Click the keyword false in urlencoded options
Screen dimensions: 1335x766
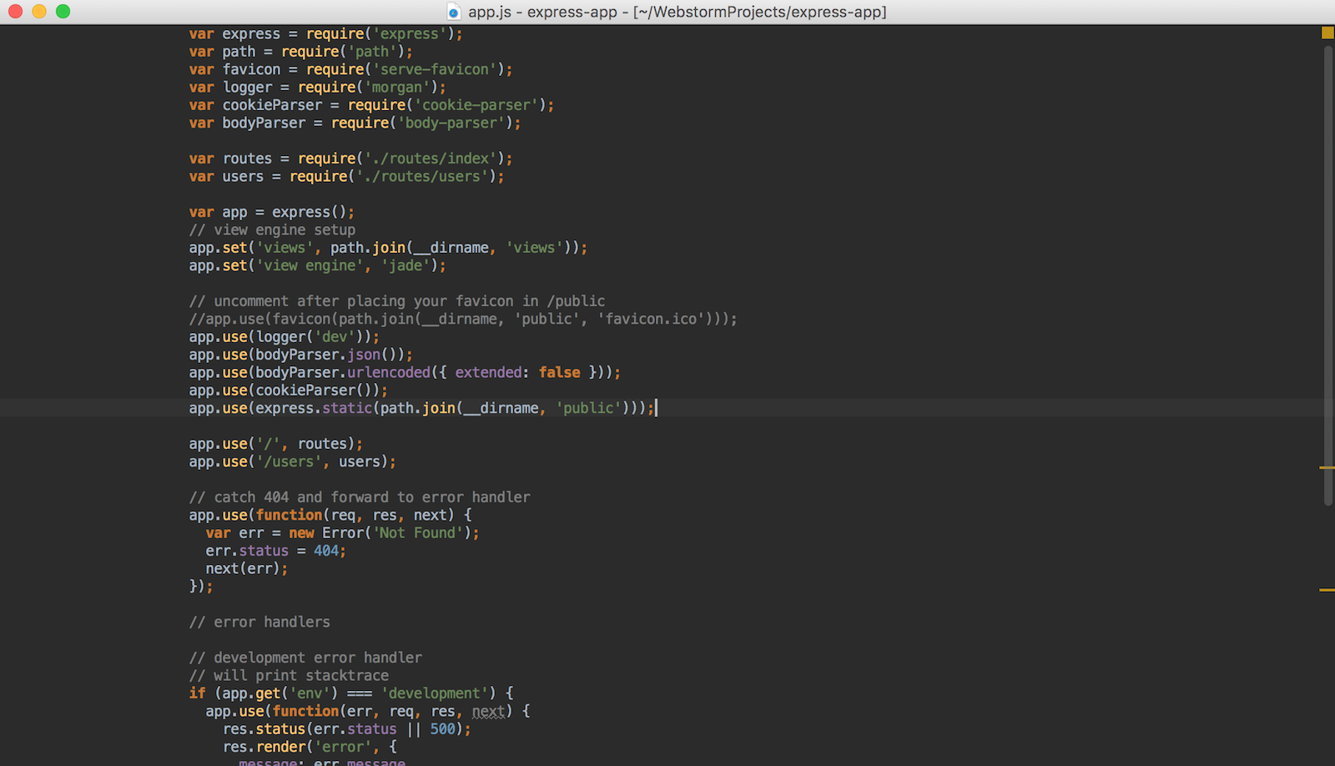(559, 372)
